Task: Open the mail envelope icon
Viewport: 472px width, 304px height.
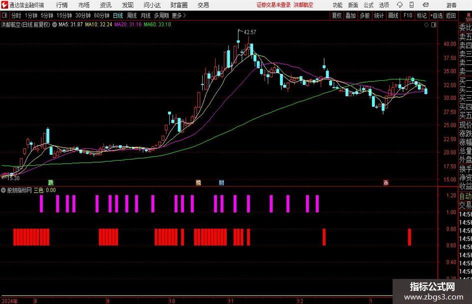Action: 426,5
